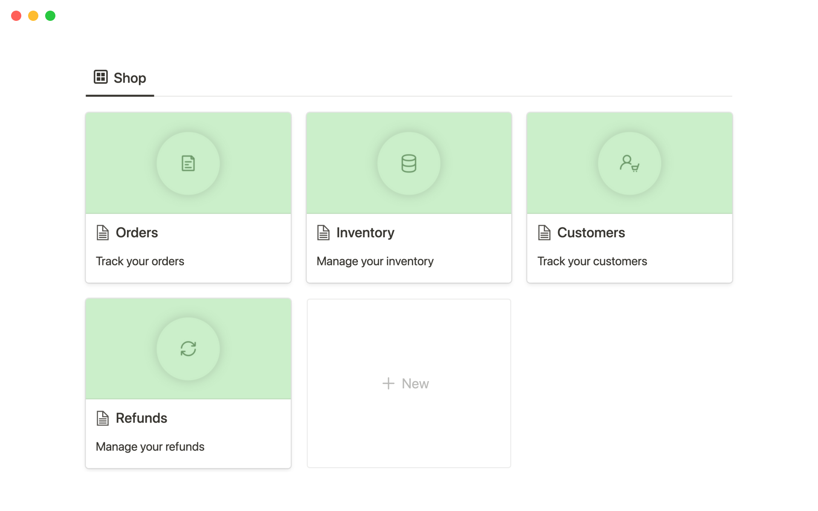Click the customer cart icon on Customers cover

(629, 164)
